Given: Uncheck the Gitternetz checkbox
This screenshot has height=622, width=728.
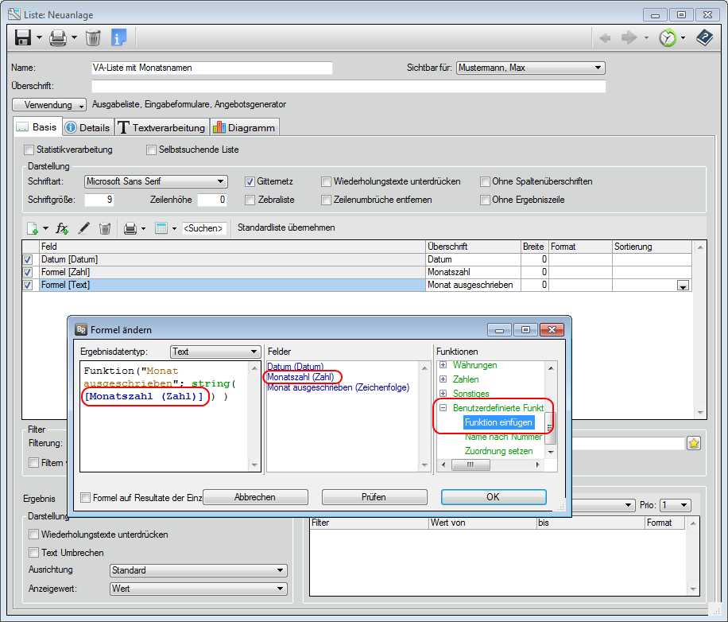Looking at the screenshot, I should (250, 181).
